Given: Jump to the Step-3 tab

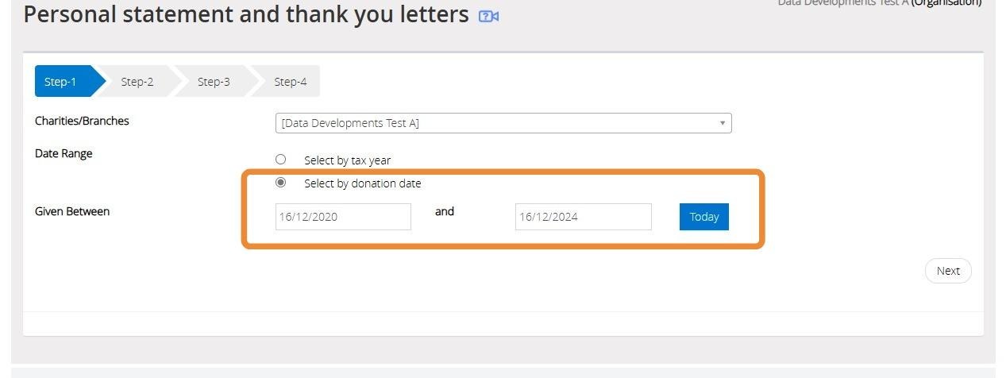Looking at the screenshot, I should click(214, 81).
